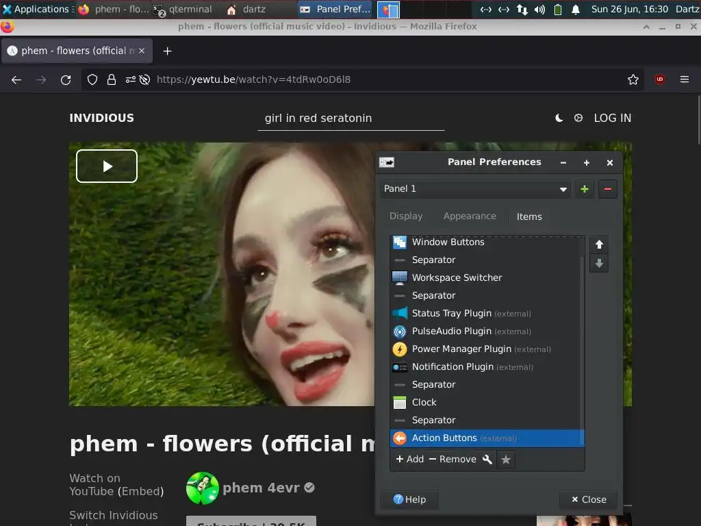This screenshot has height=526, width=701.
Task: Select Panel Preferences in the taskbar
Action: [x=334, y=9]
